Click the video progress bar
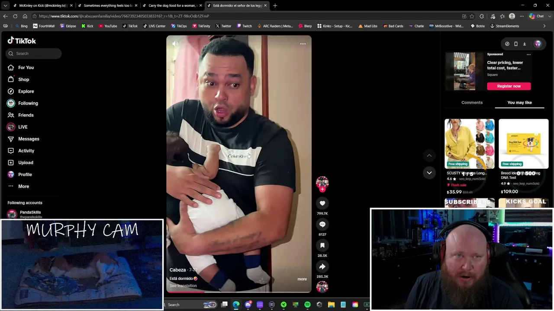Screen dimensions: 554x311 pyautogui.click(x=238, y=292)
